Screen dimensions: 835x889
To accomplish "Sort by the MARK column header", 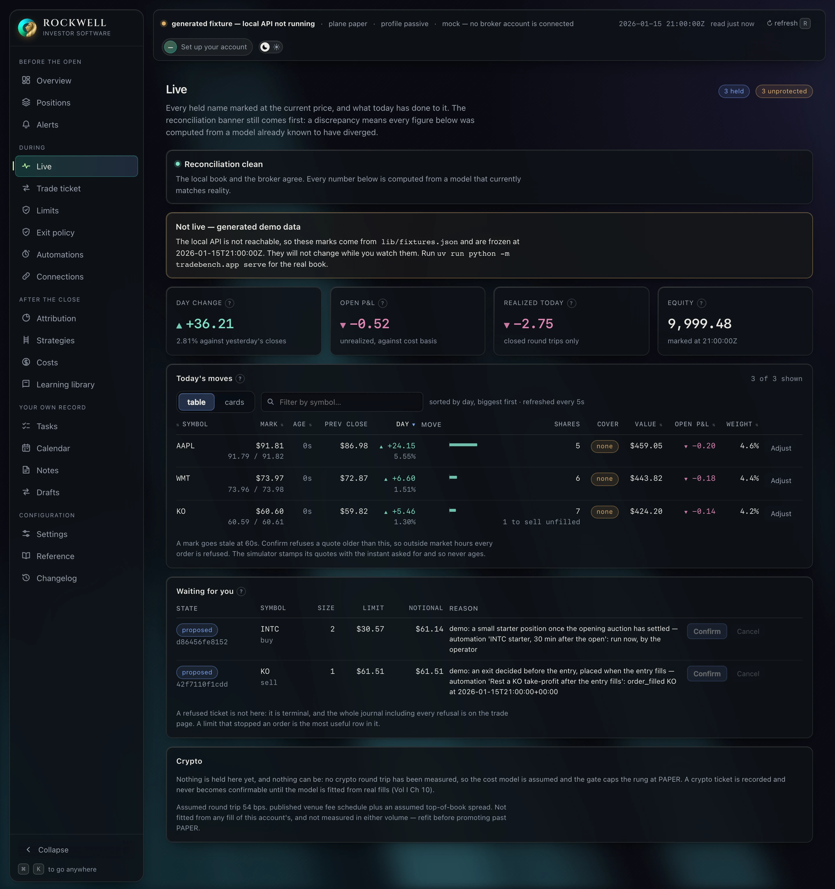I will tap(271, 424).
